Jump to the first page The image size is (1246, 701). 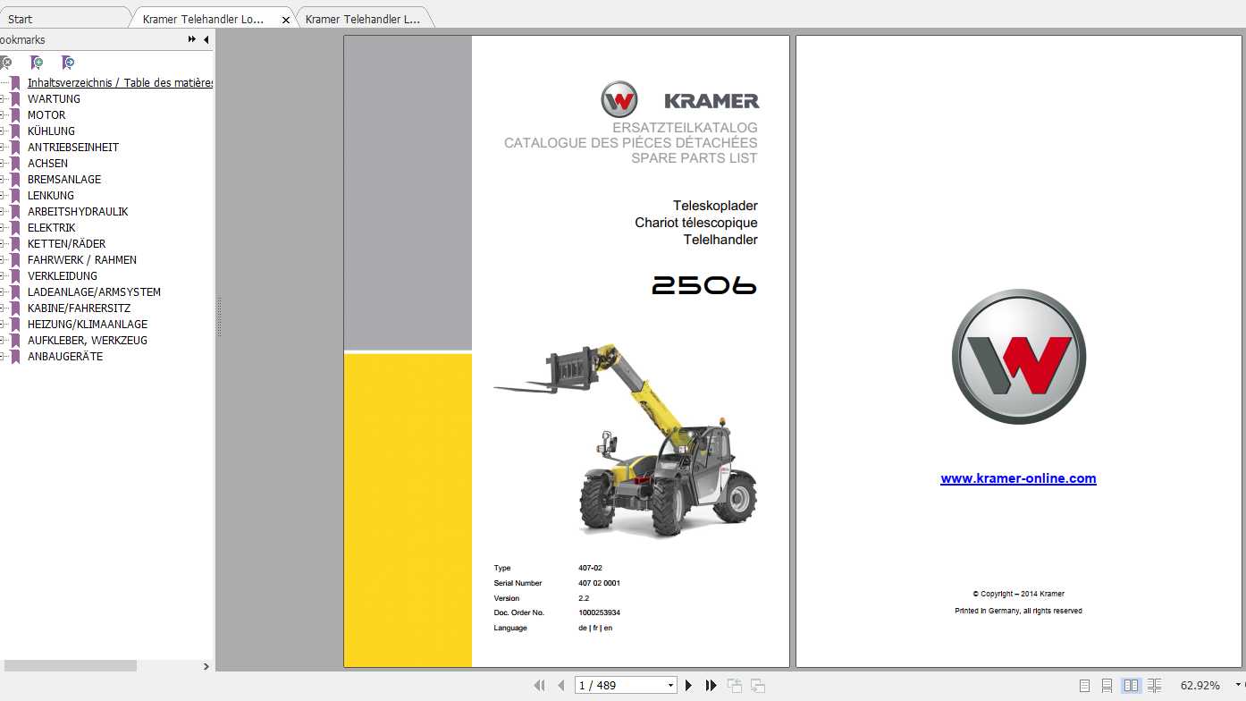click(539, 686)
